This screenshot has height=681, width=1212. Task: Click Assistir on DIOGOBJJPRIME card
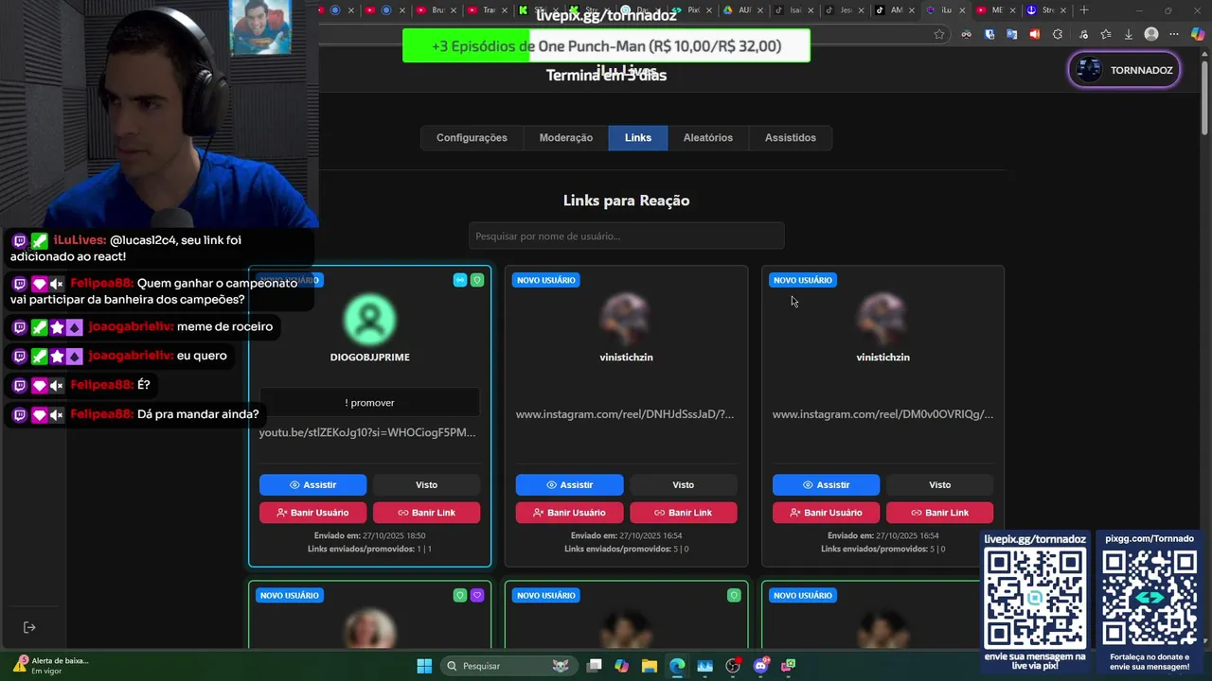[x=312, y=484]
